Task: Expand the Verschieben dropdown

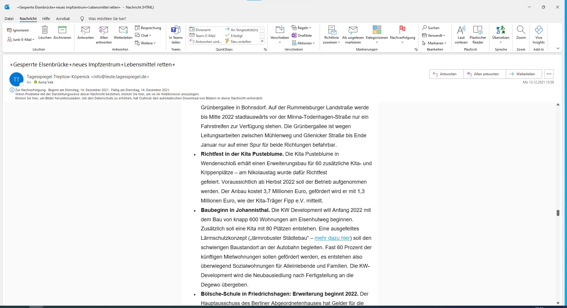Action: pos(280,35)
